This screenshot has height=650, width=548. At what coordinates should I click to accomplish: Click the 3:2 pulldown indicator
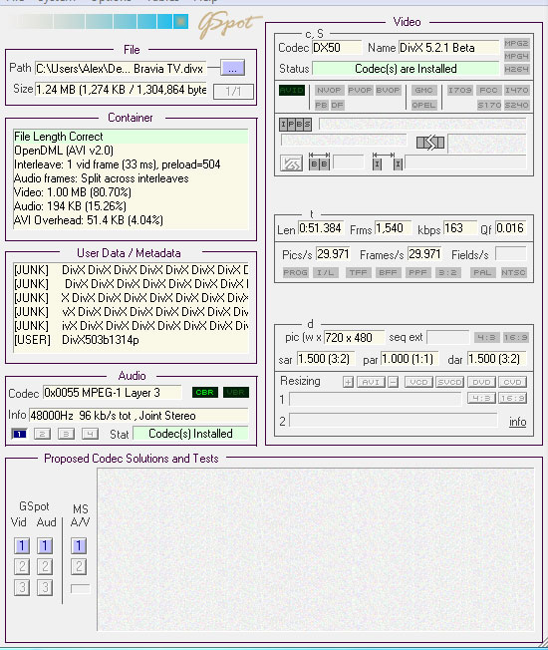click(x=447, y=272)
